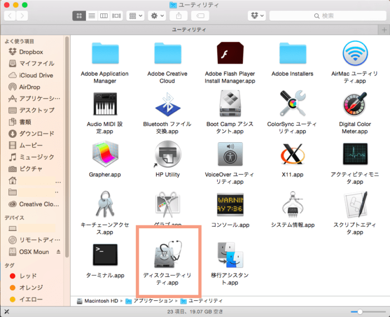Select the グラブ.app scissors icon
Viewport: 390px width, 317px height.
168,205
